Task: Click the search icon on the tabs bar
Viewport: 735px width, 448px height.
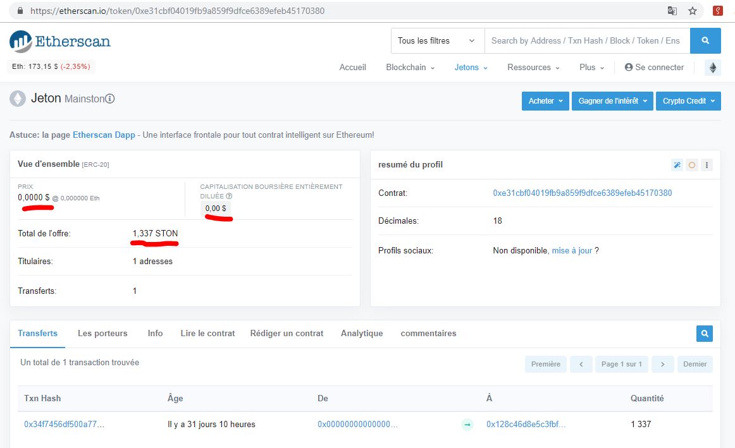Action: pos(704,333)
